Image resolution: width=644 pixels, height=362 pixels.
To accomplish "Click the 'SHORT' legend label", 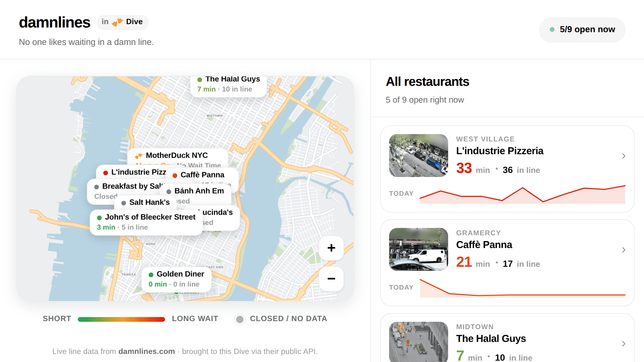I will point(57,319).
